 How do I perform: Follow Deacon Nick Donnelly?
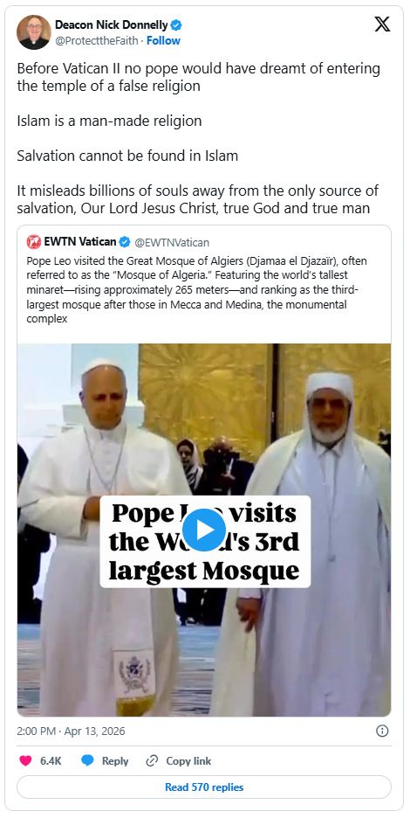coord(163,41)
